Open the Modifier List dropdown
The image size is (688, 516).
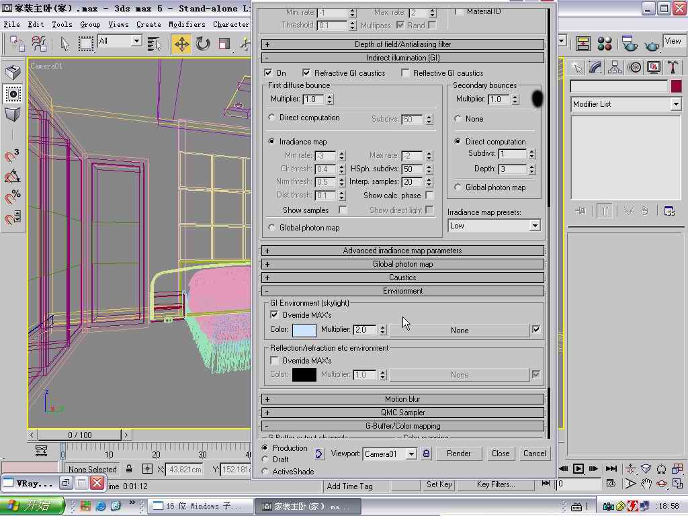point(675,104)
